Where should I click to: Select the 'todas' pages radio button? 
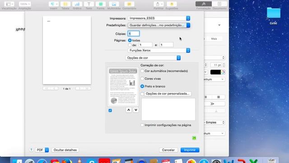tap(130, 40)
